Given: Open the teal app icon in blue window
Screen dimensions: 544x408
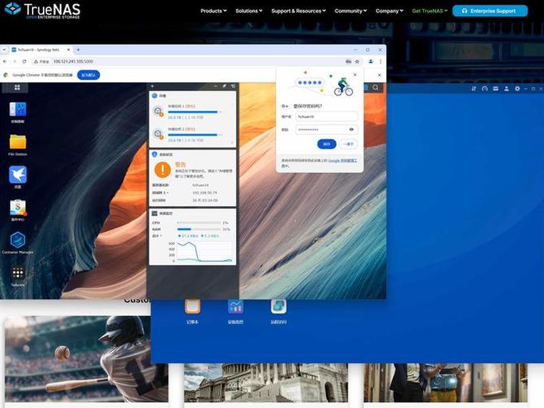Looking at the screenshot, I should (x=279, y=307).
